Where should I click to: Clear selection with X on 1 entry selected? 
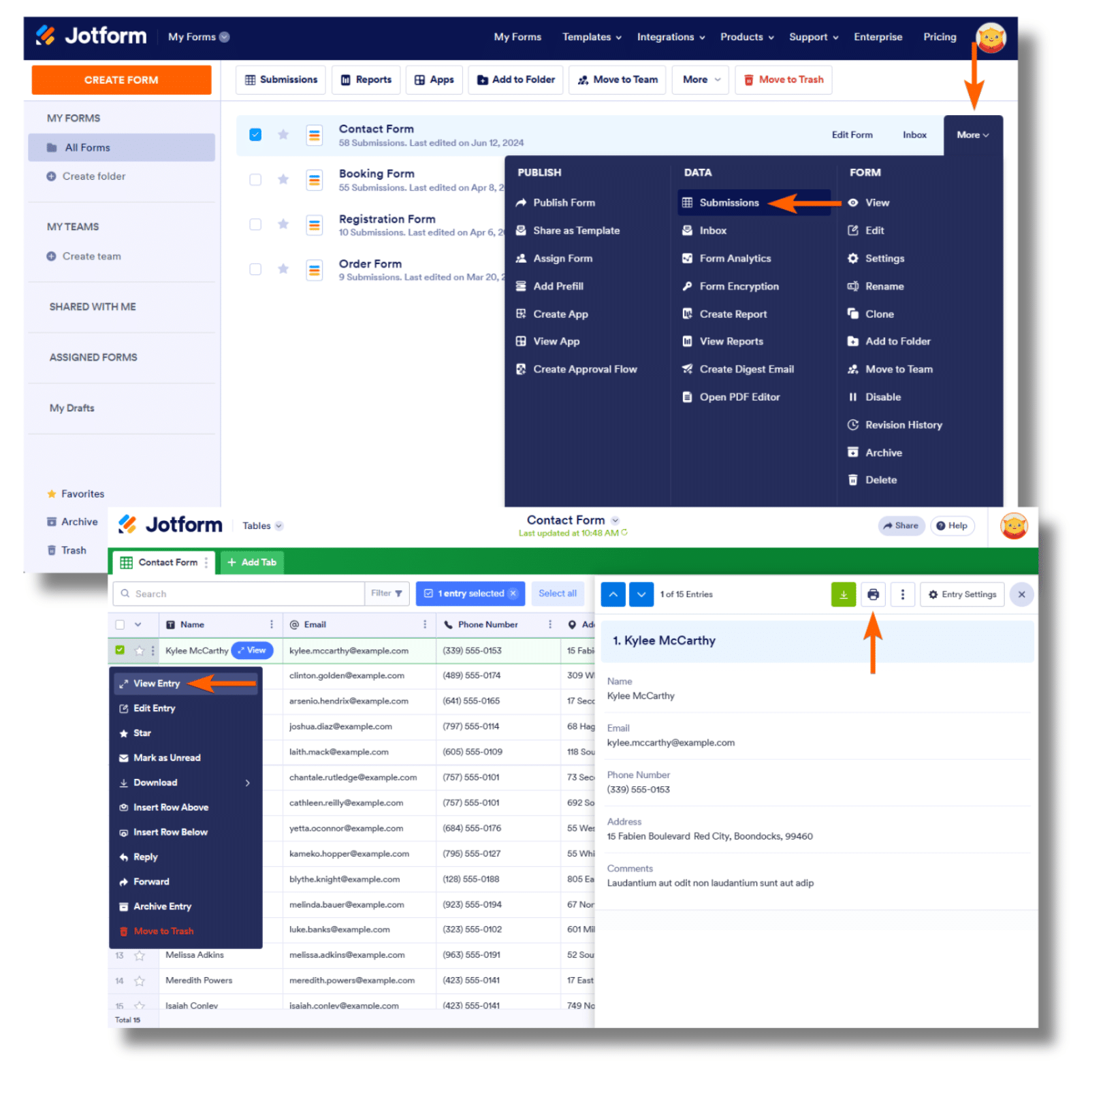click(513, 594)
